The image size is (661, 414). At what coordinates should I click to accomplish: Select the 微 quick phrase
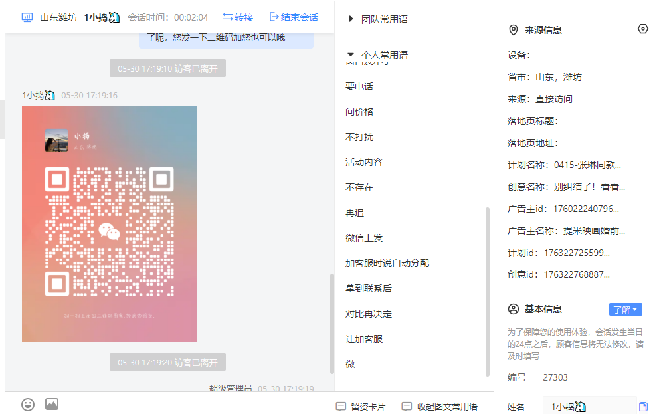[x=350, y=364]
